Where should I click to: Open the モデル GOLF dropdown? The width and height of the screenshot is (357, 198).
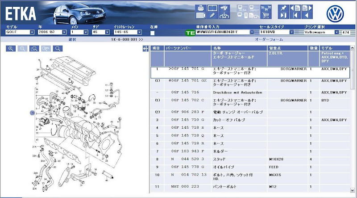(32, 32)
